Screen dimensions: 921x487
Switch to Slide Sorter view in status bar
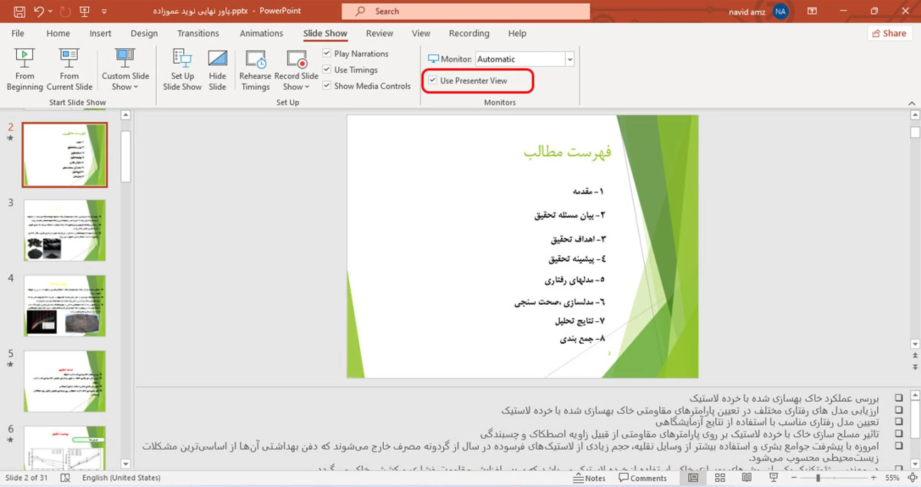pos(720,477)
